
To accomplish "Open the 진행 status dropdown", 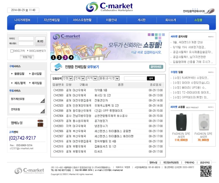I will 68,78.
